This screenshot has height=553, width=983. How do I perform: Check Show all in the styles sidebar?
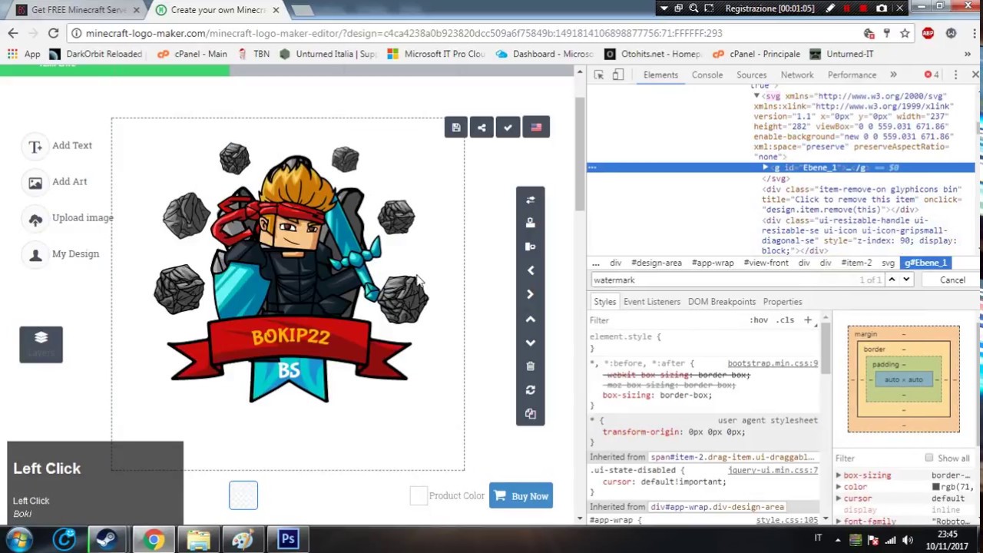click(x=929, y=458)
